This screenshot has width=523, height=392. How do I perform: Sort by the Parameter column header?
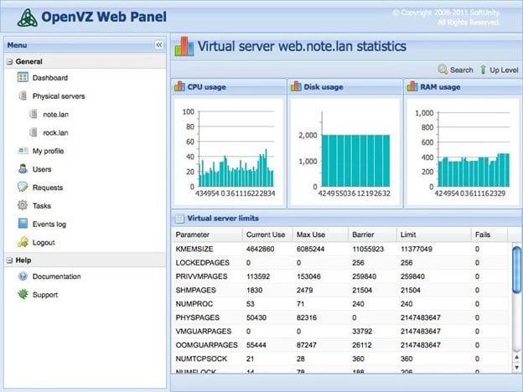(x=207, y=235)
